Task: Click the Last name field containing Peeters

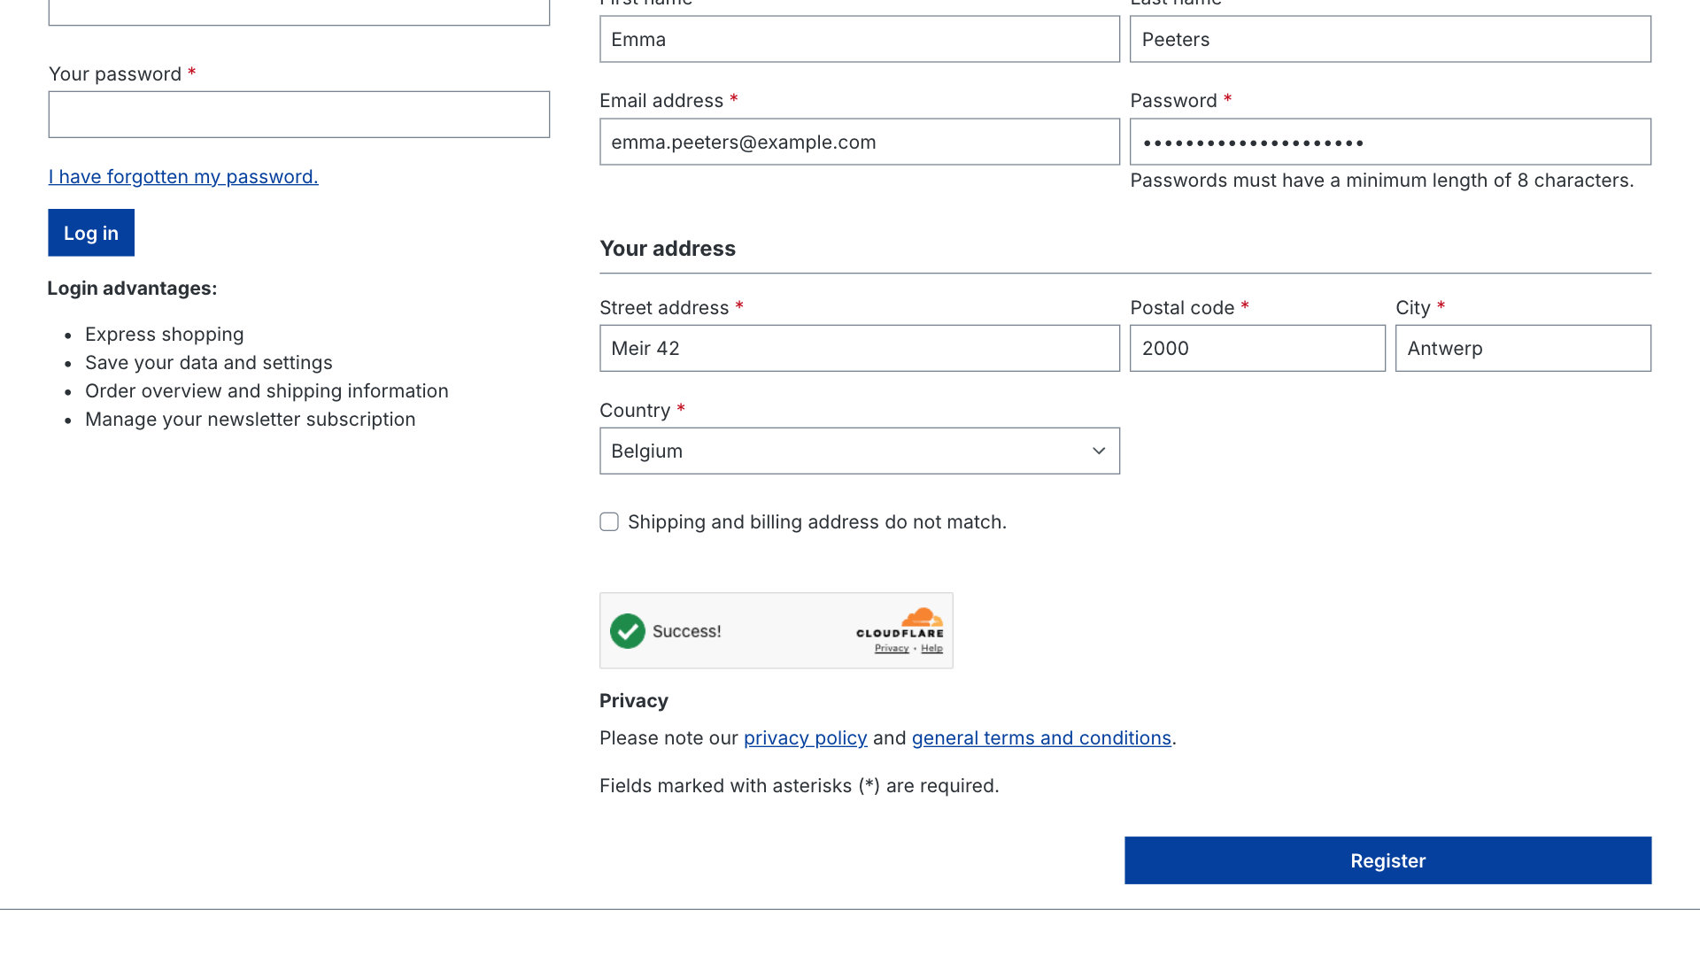Action: (1390, 39)
